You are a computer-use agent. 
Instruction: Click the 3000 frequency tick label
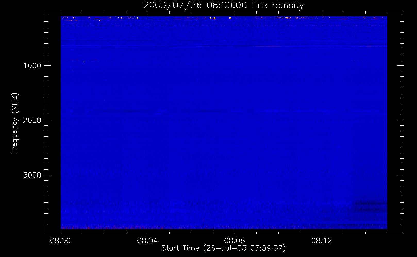(32, 175)
